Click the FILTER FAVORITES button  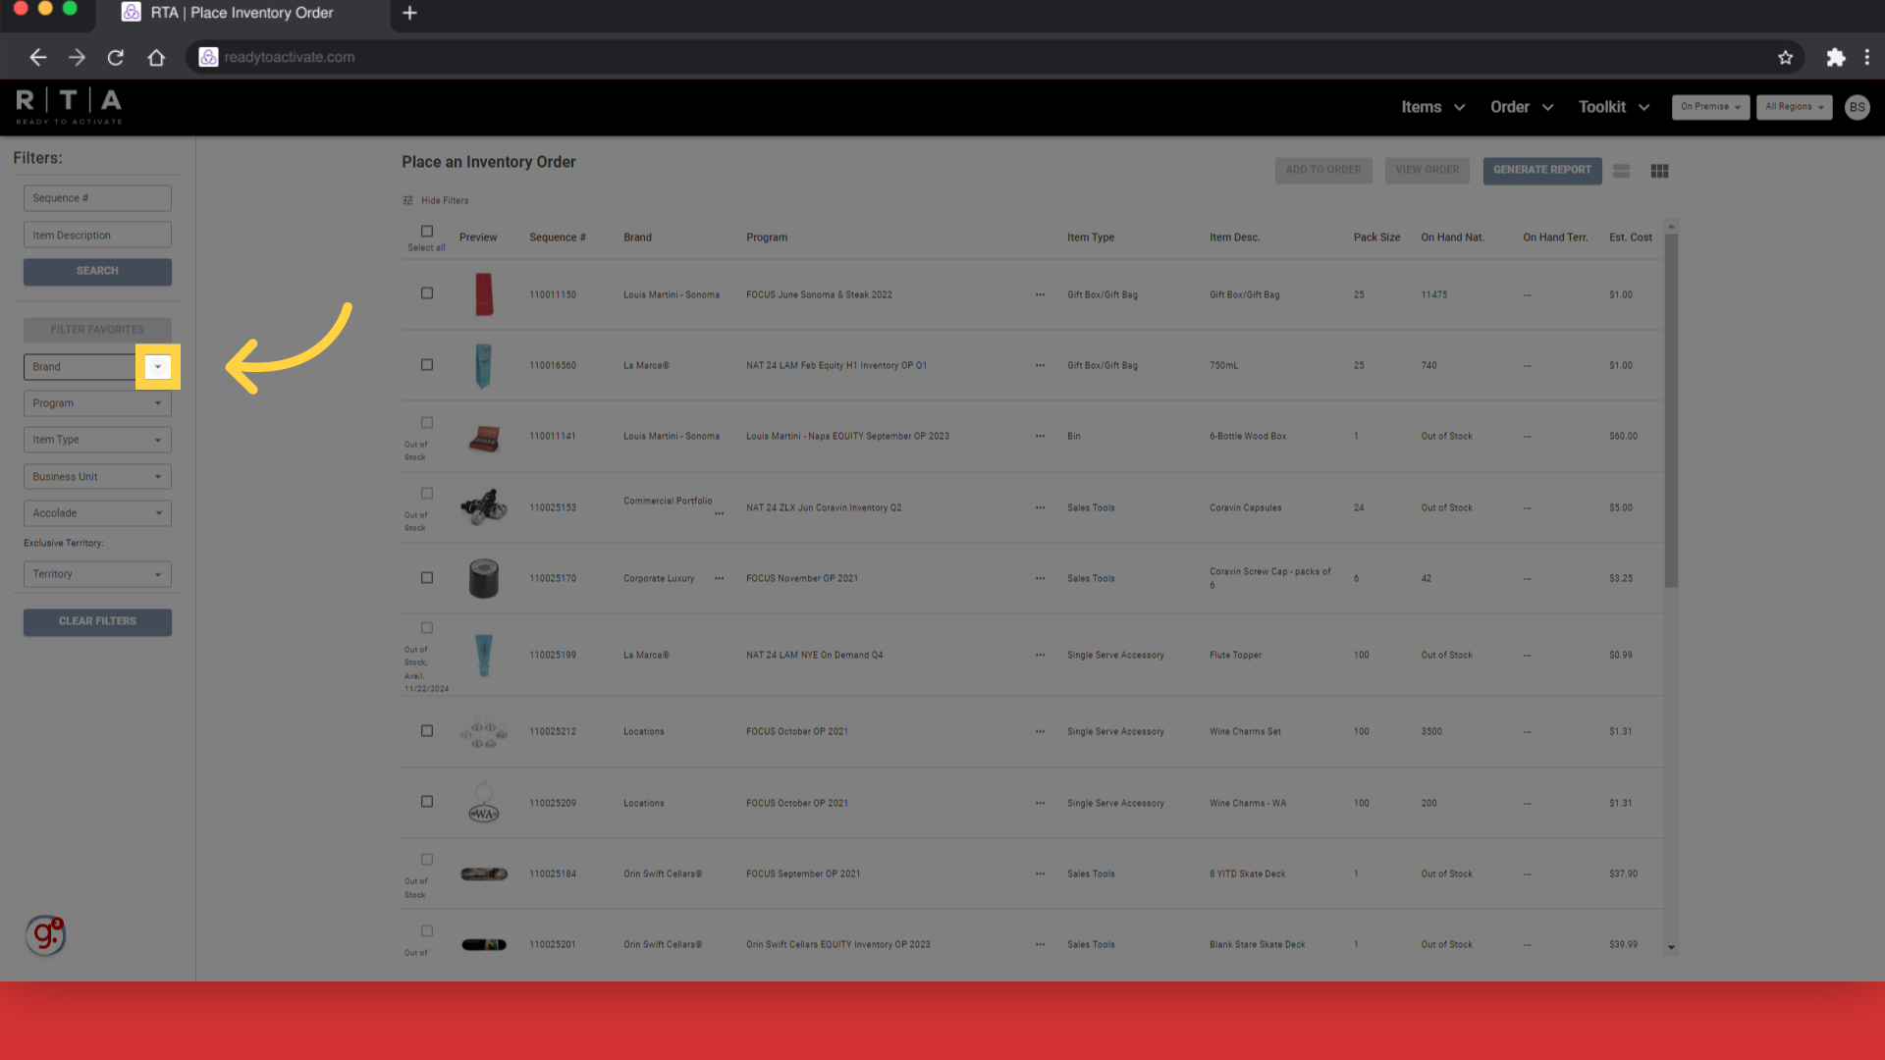click(97, 330)
